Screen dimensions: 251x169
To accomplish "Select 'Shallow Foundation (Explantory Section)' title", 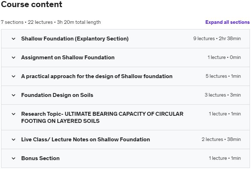I will pyautogui.click(x=75, y=39).
